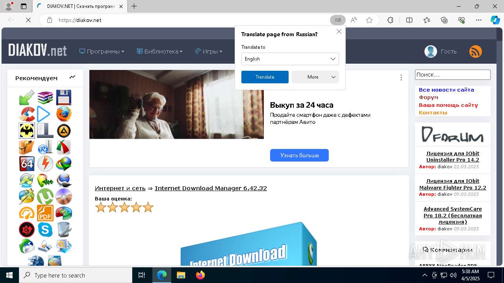
Task: Open the Collections icon in Edge toolbar
Action: [x=444, y=20]
